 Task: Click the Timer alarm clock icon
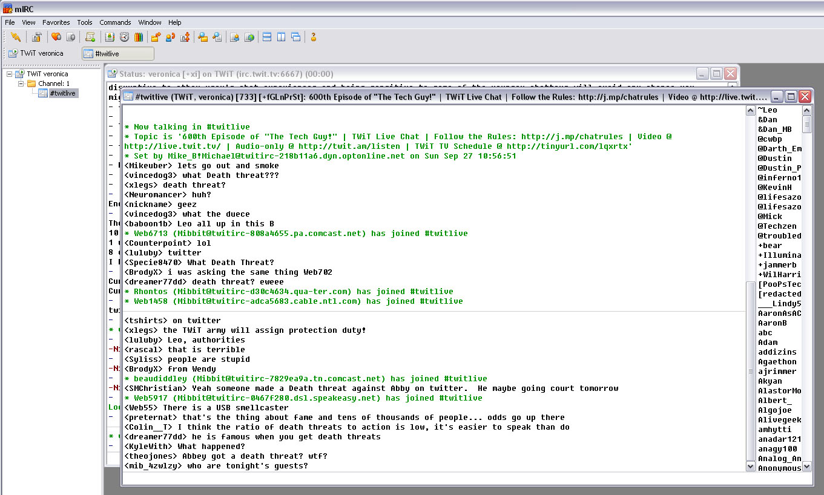(124, 37)
